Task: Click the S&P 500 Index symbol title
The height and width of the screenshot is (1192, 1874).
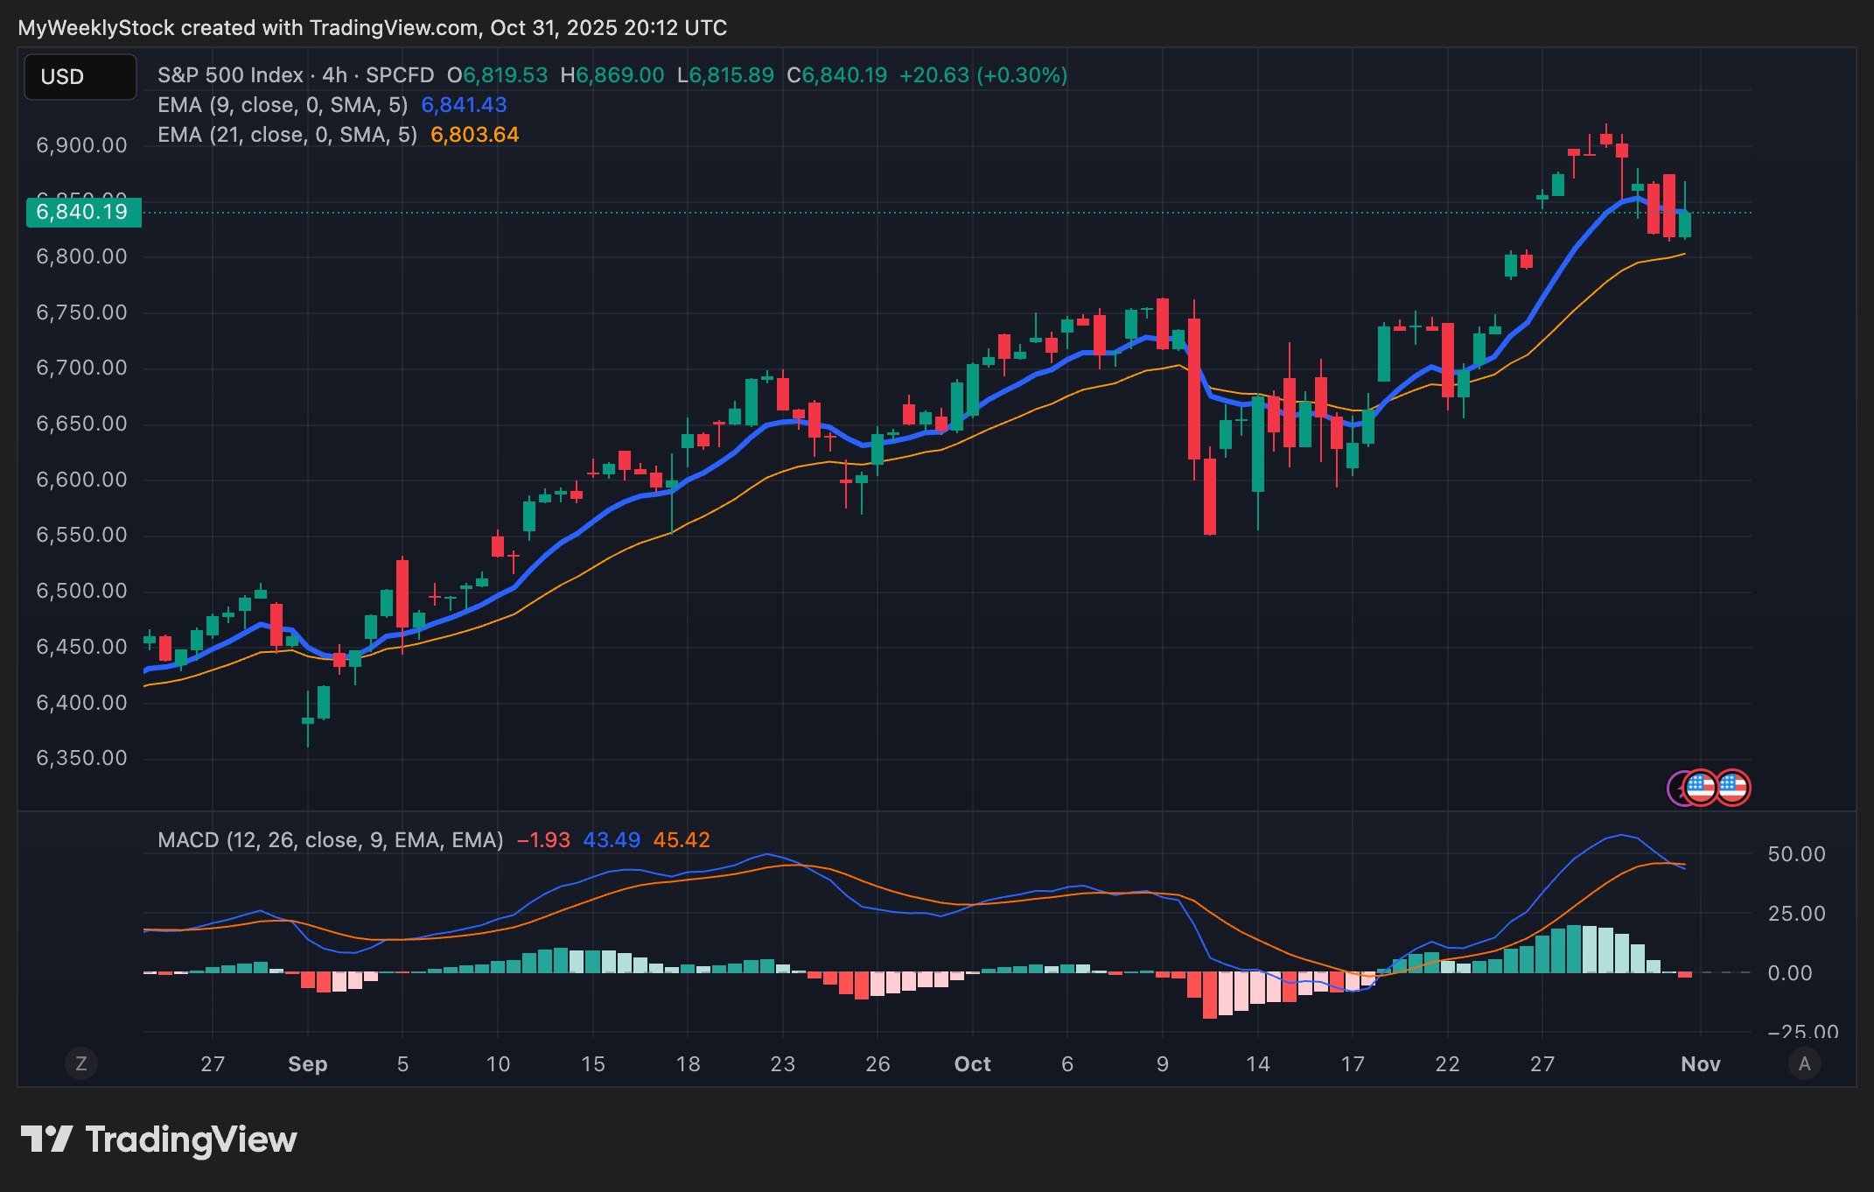Action: [230, 75]
